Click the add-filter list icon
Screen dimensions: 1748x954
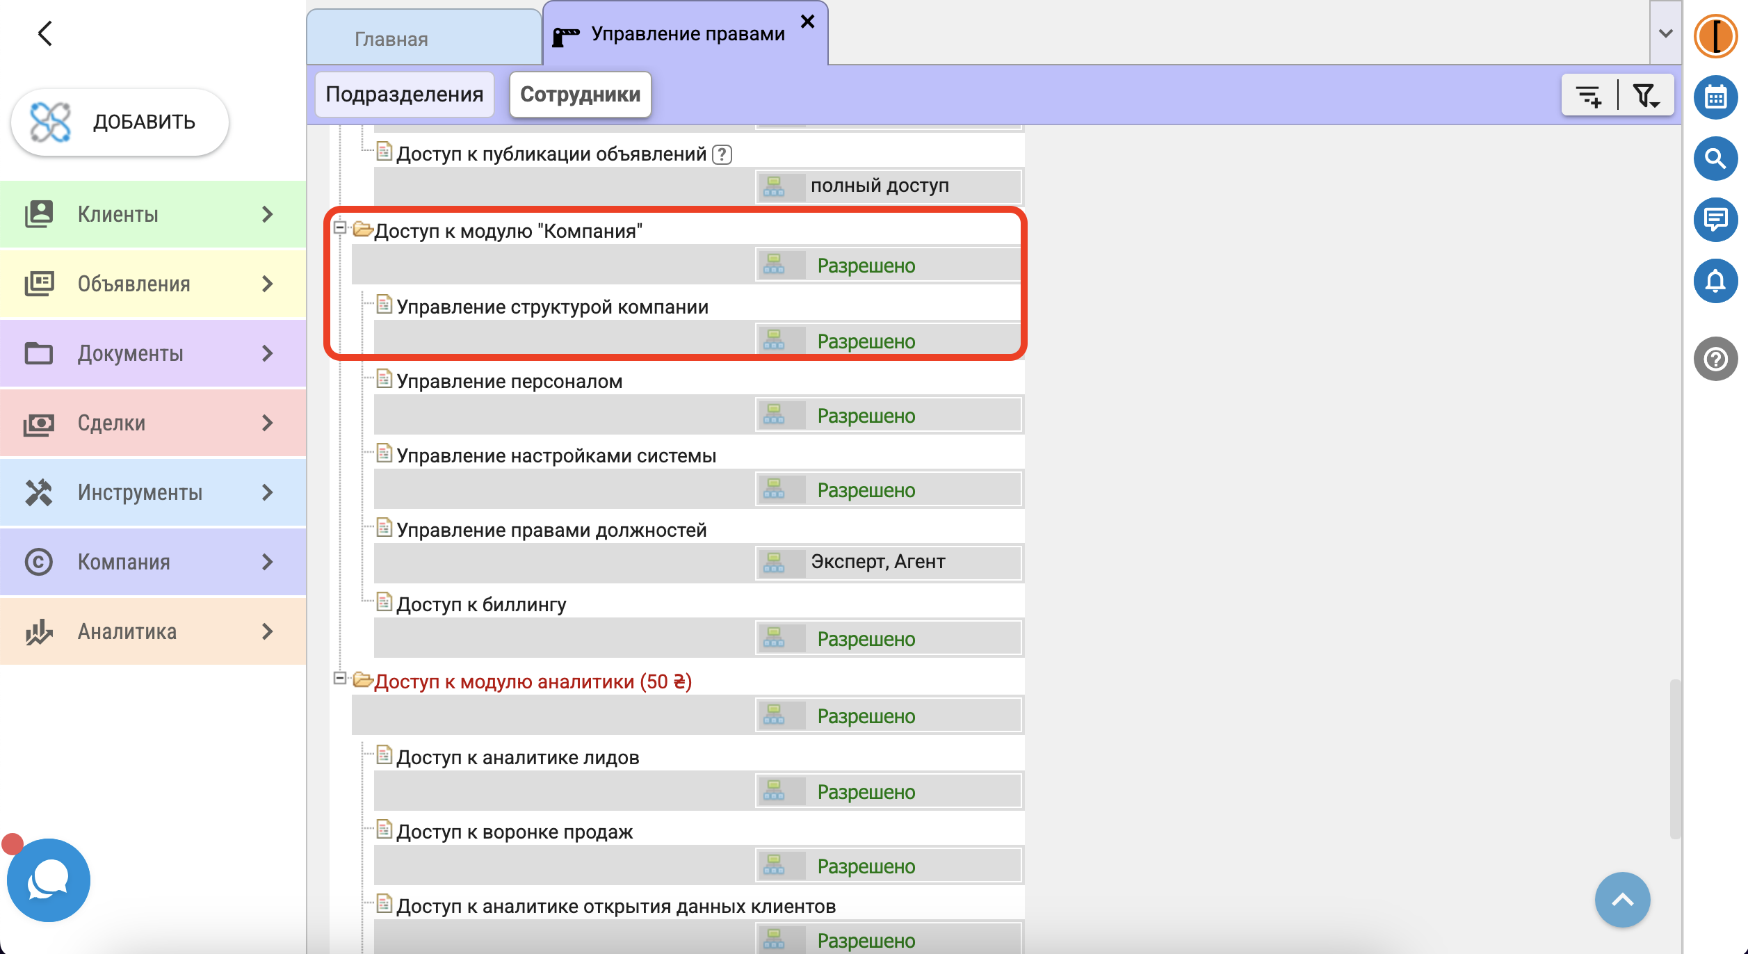coord(1589,95)
